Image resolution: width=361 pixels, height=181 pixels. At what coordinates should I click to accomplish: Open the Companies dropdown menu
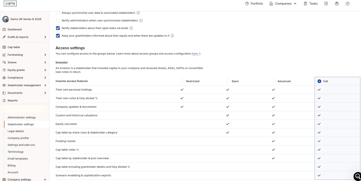tap(283, 4)
